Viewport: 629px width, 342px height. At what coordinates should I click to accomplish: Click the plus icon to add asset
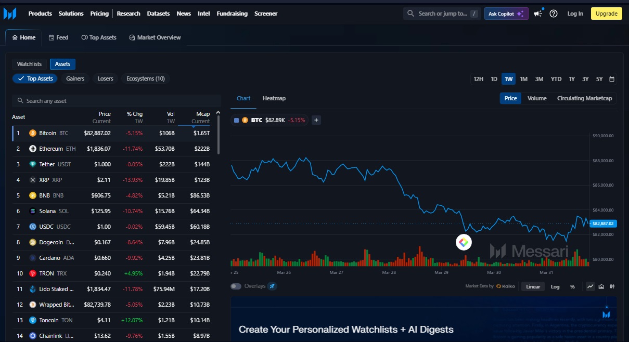[316, 120]
